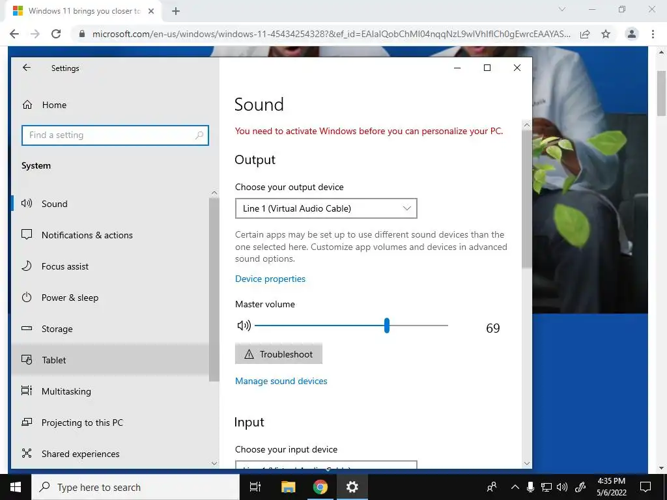Open the taskbar clock and date

[x=611, y=487]
